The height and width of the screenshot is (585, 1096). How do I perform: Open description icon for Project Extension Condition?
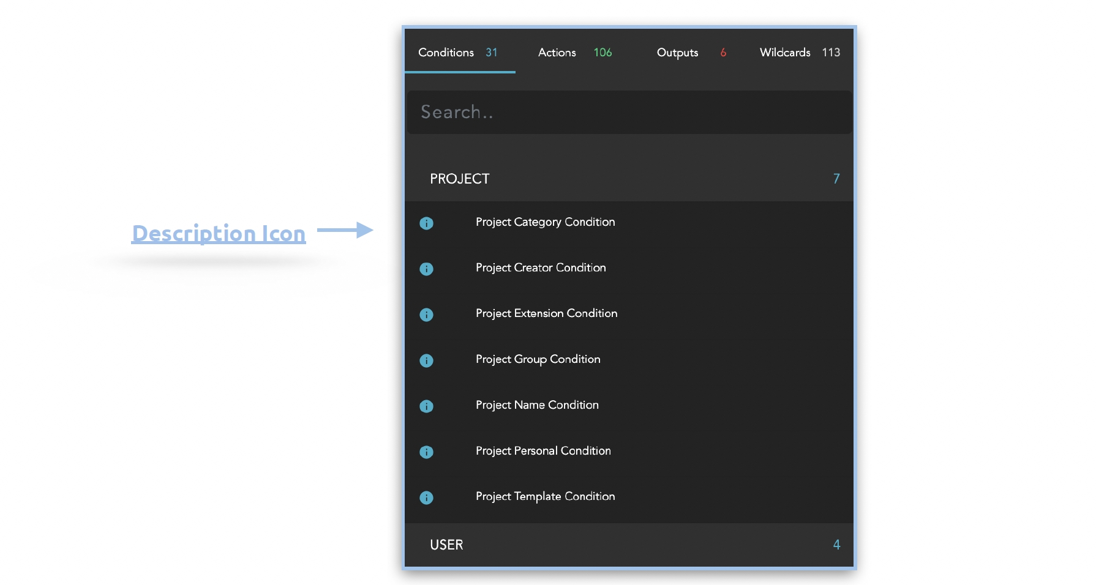pos(426,315)
